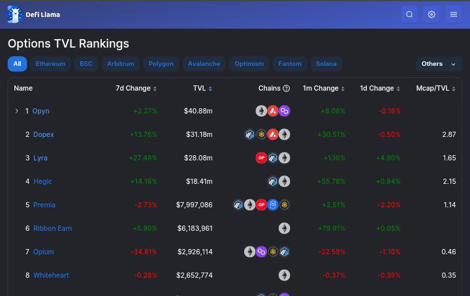
Task: Open the Lyra protocol link
Action: (40, 158)
